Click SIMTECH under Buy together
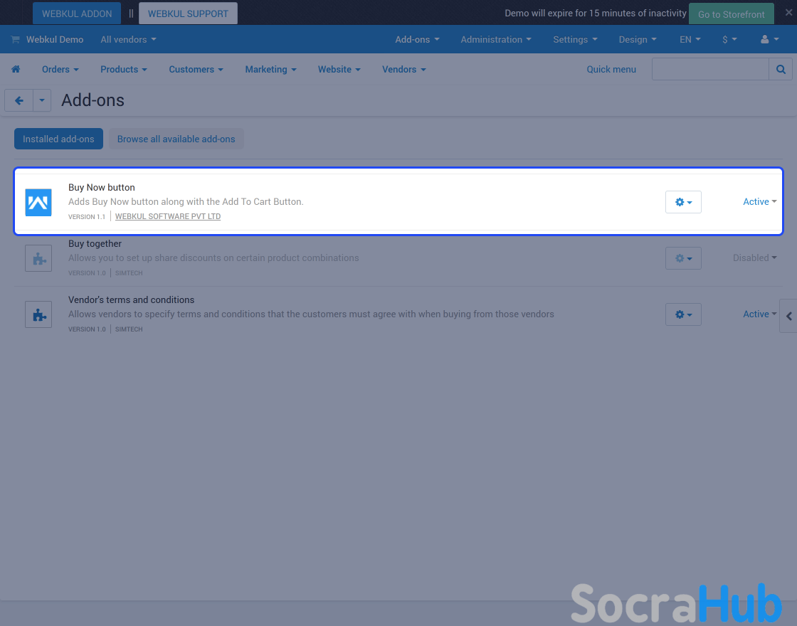Image resolution: width=797 pixels, height=626 pixels. [x=129, y=273]
